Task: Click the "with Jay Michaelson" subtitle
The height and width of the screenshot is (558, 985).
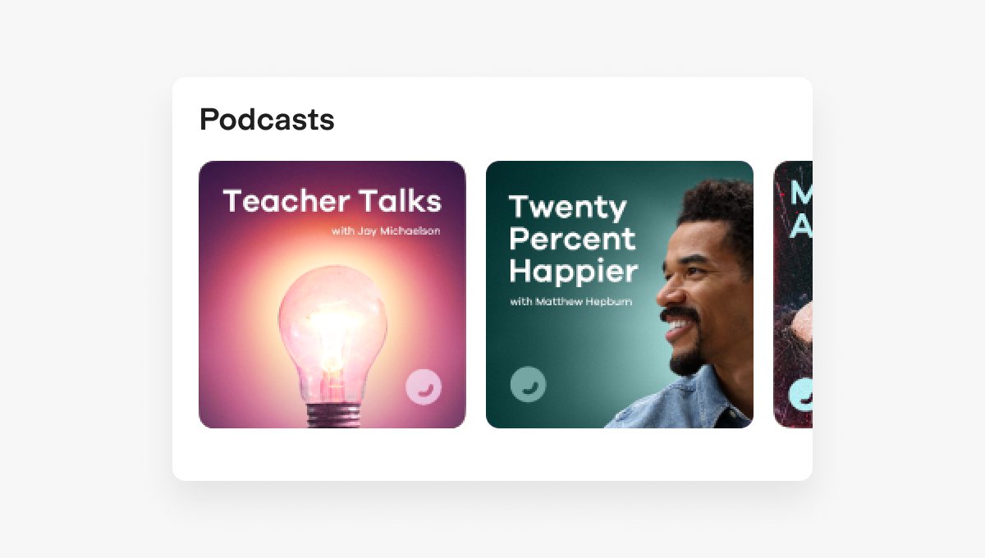Action: 386,231
